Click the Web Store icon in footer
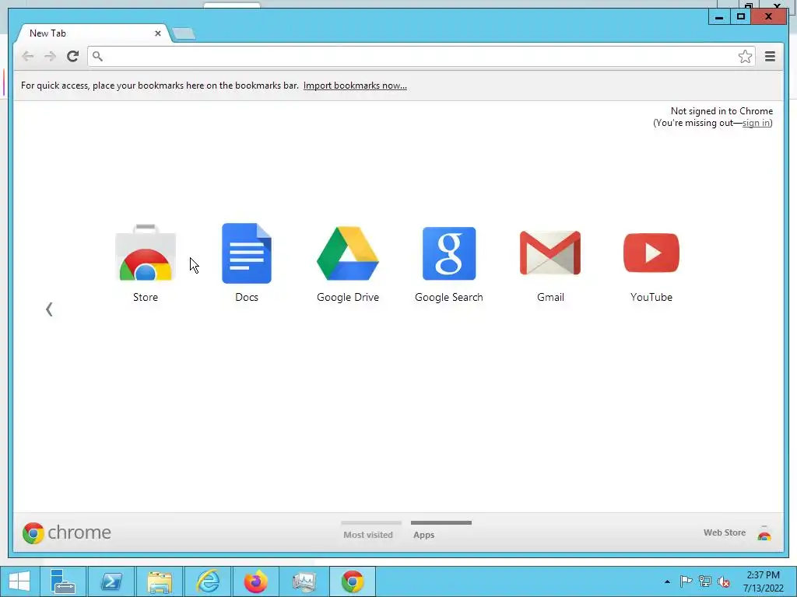Screen dimensions: 797x597 (764, 533)
